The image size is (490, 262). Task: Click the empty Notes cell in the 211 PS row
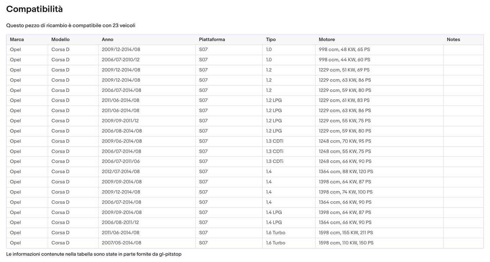[463, 233]
